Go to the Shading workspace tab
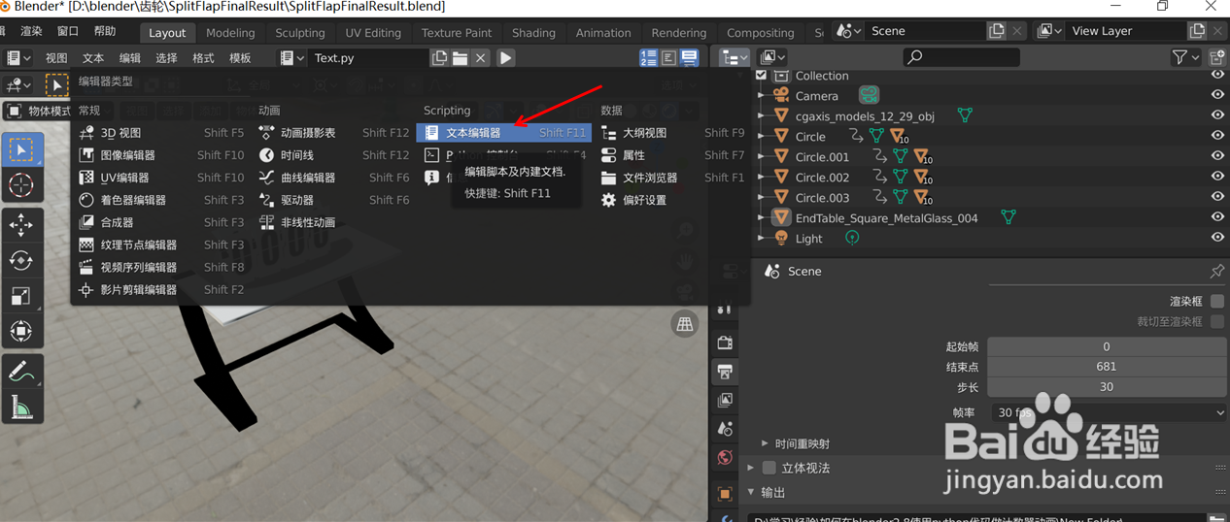This screenshot has width=1230, height=522. (x=533, y=32)
